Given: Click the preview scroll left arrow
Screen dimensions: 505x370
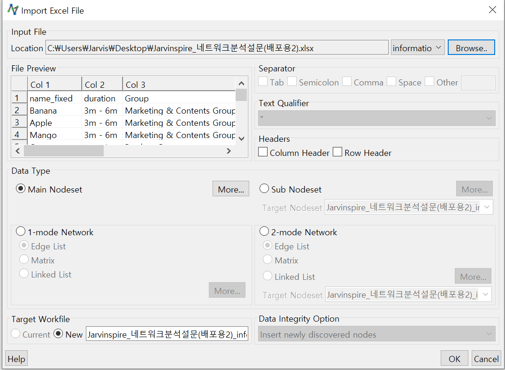Looking at the screenshot, I should (18, 151).
